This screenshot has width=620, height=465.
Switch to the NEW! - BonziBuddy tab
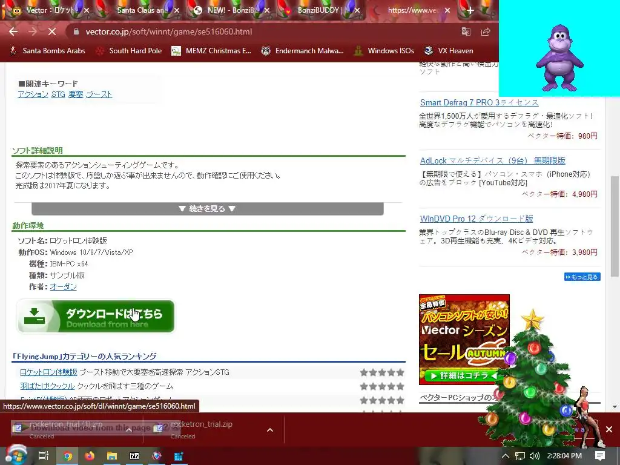pyautogui.click(x=231, y=10)
